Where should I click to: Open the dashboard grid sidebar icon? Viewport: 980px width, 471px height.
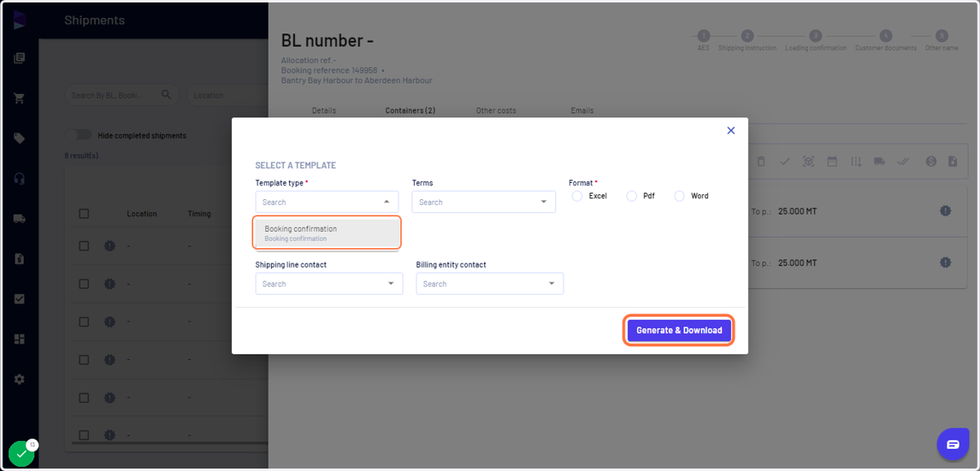click(20, 339)
